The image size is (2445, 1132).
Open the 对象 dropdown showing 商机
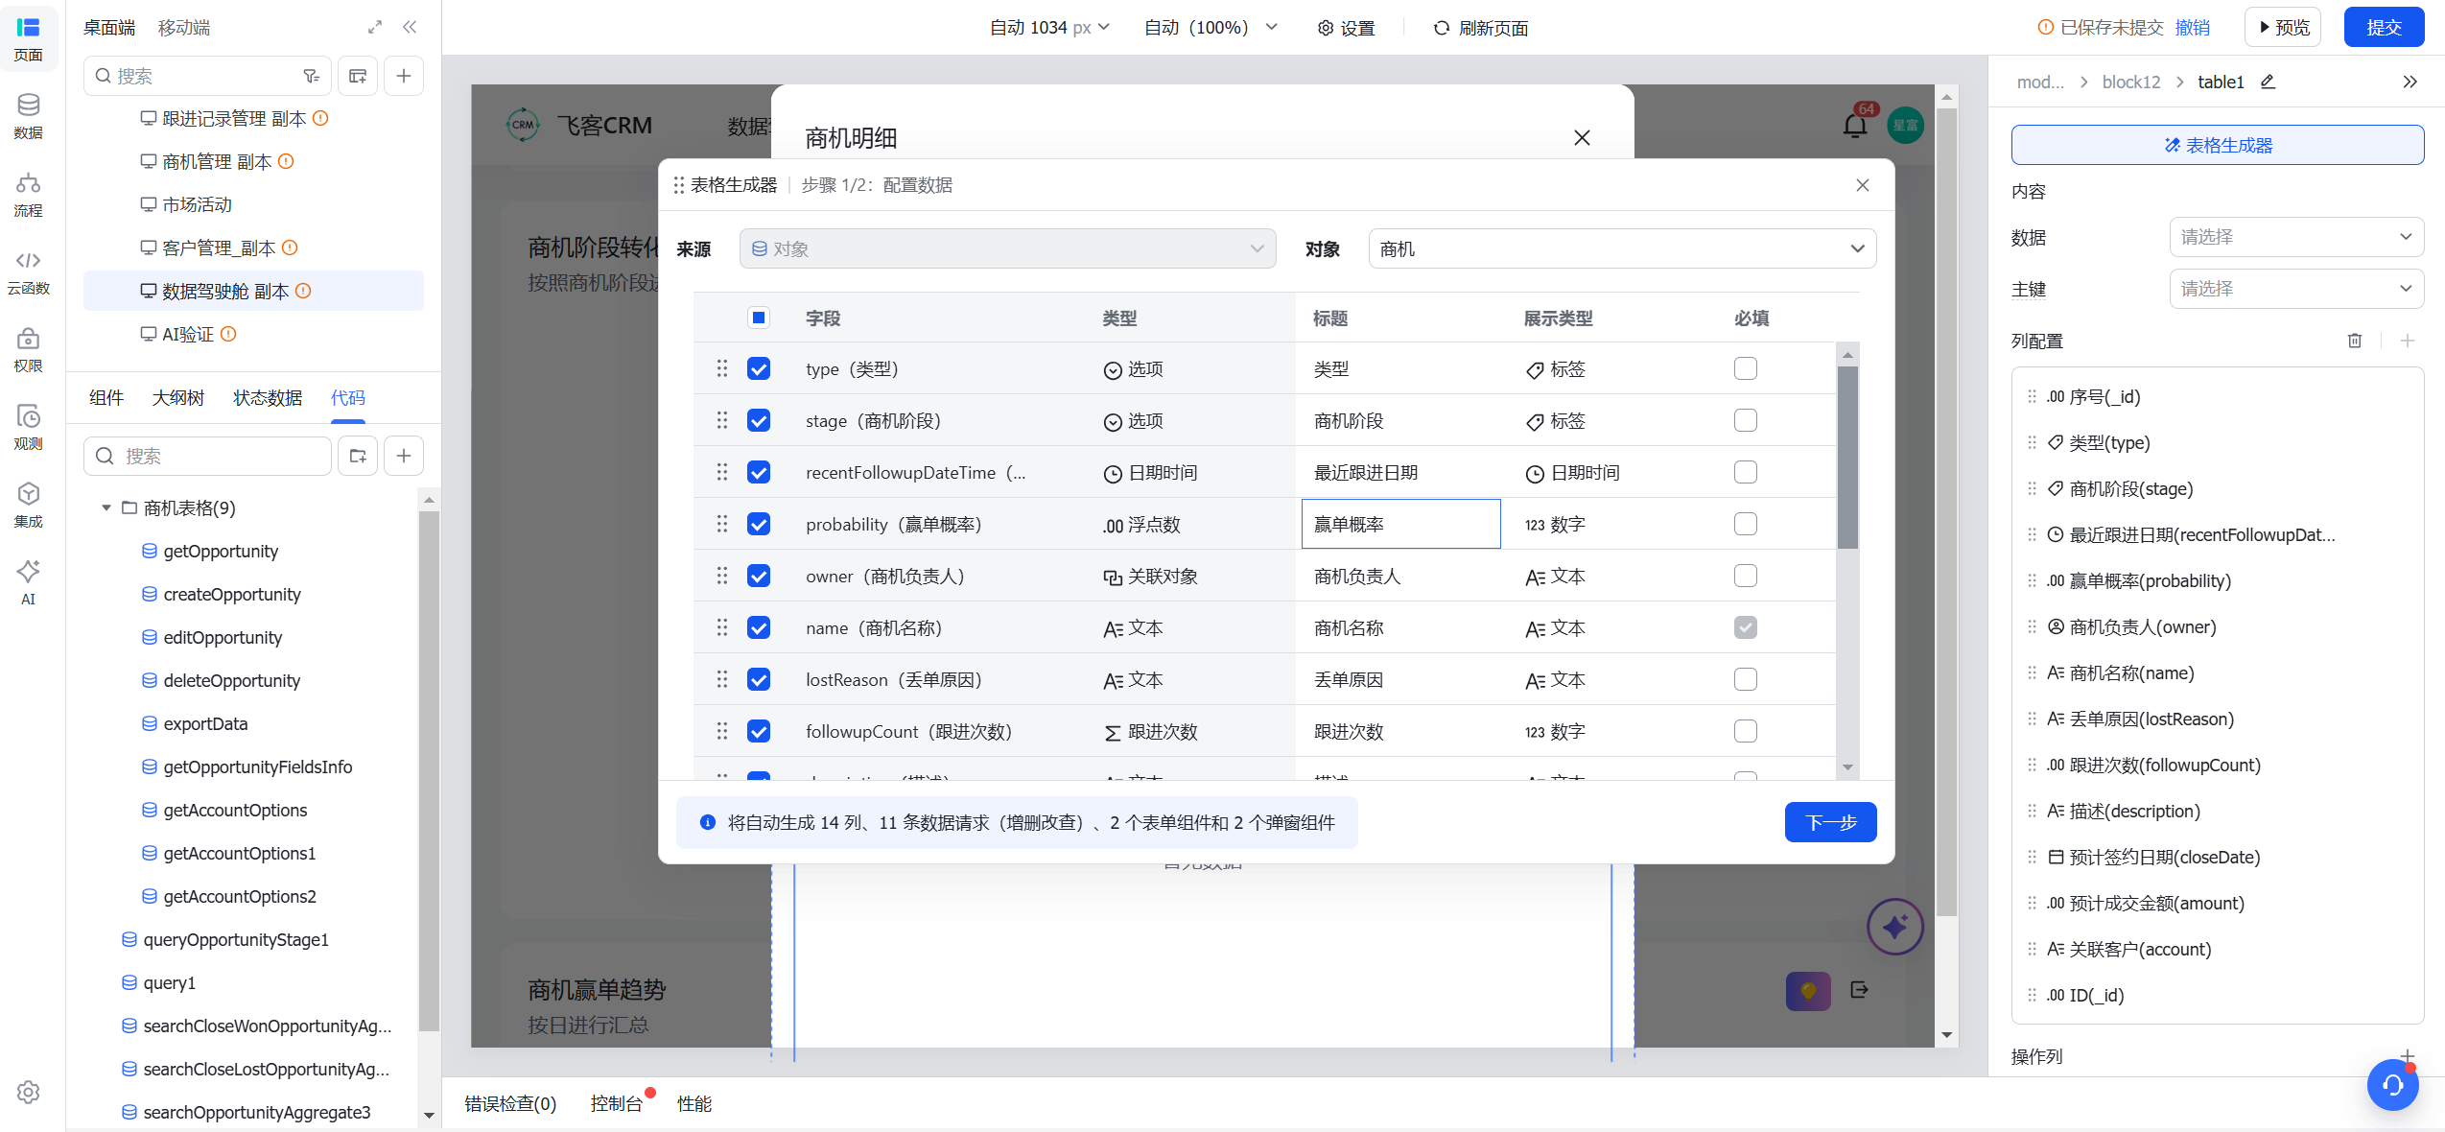pyautogui.click(x=1621, y=248)
